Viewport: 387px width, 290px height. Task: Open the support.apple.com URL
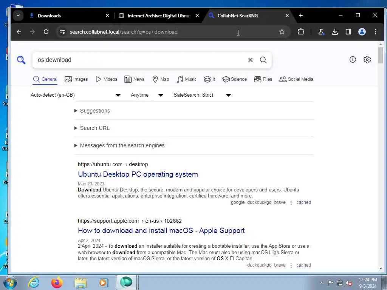130,221
